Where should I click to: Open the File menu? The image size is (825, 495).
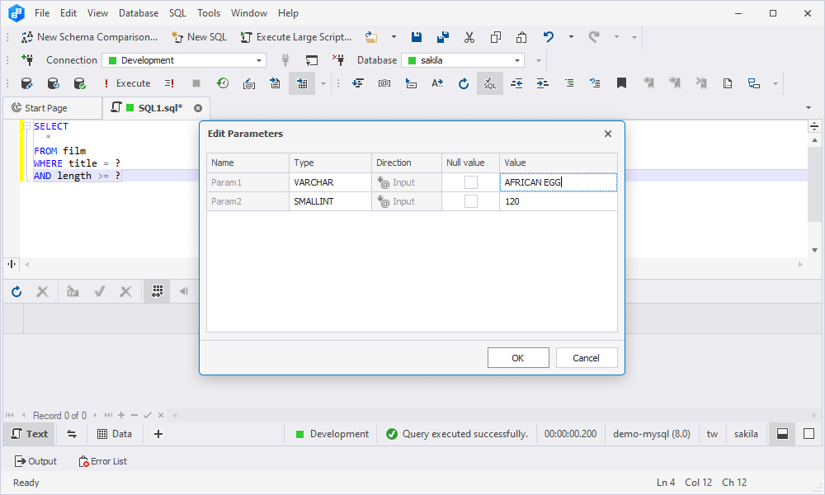tap(42, 13)
